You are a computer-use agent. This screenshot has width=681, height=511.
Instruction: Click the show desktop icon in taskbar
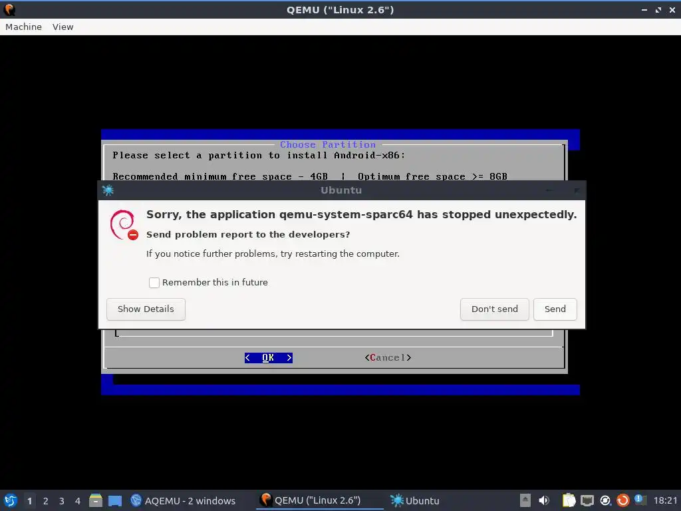click(x=115, y=500)
